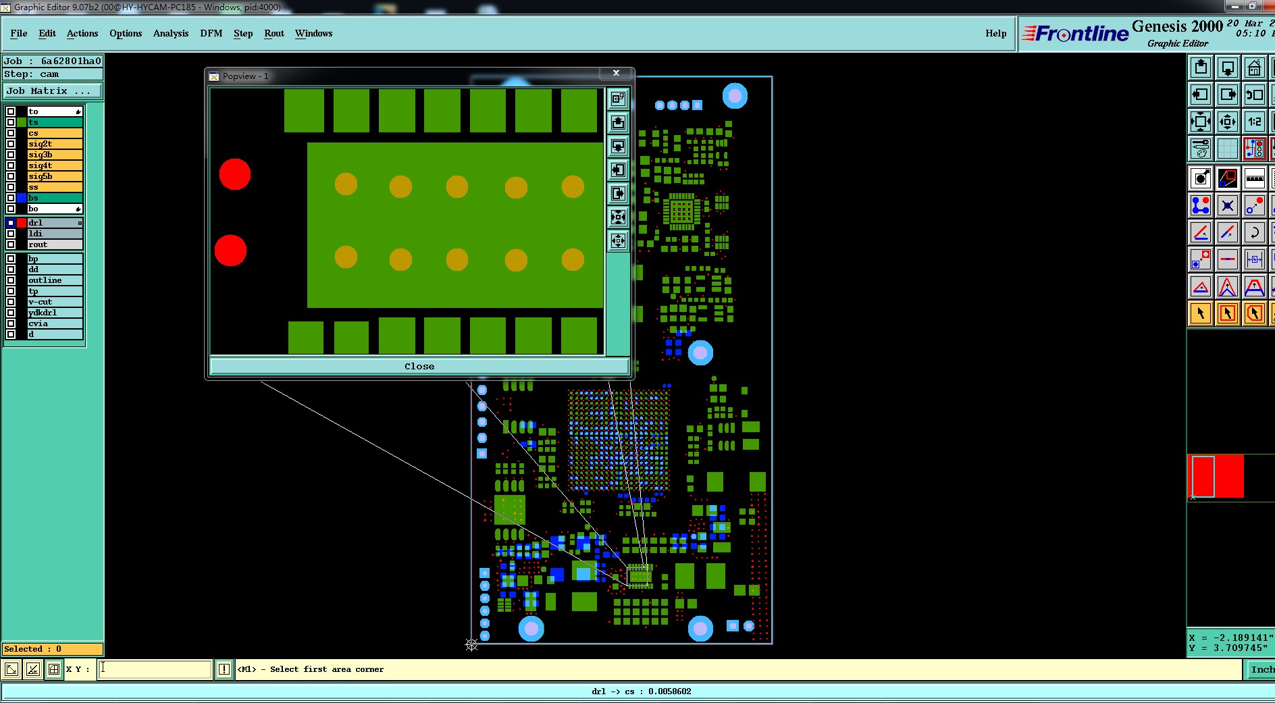
Task: Click the rotate curved arrow icon
Action: (1255, 232)
